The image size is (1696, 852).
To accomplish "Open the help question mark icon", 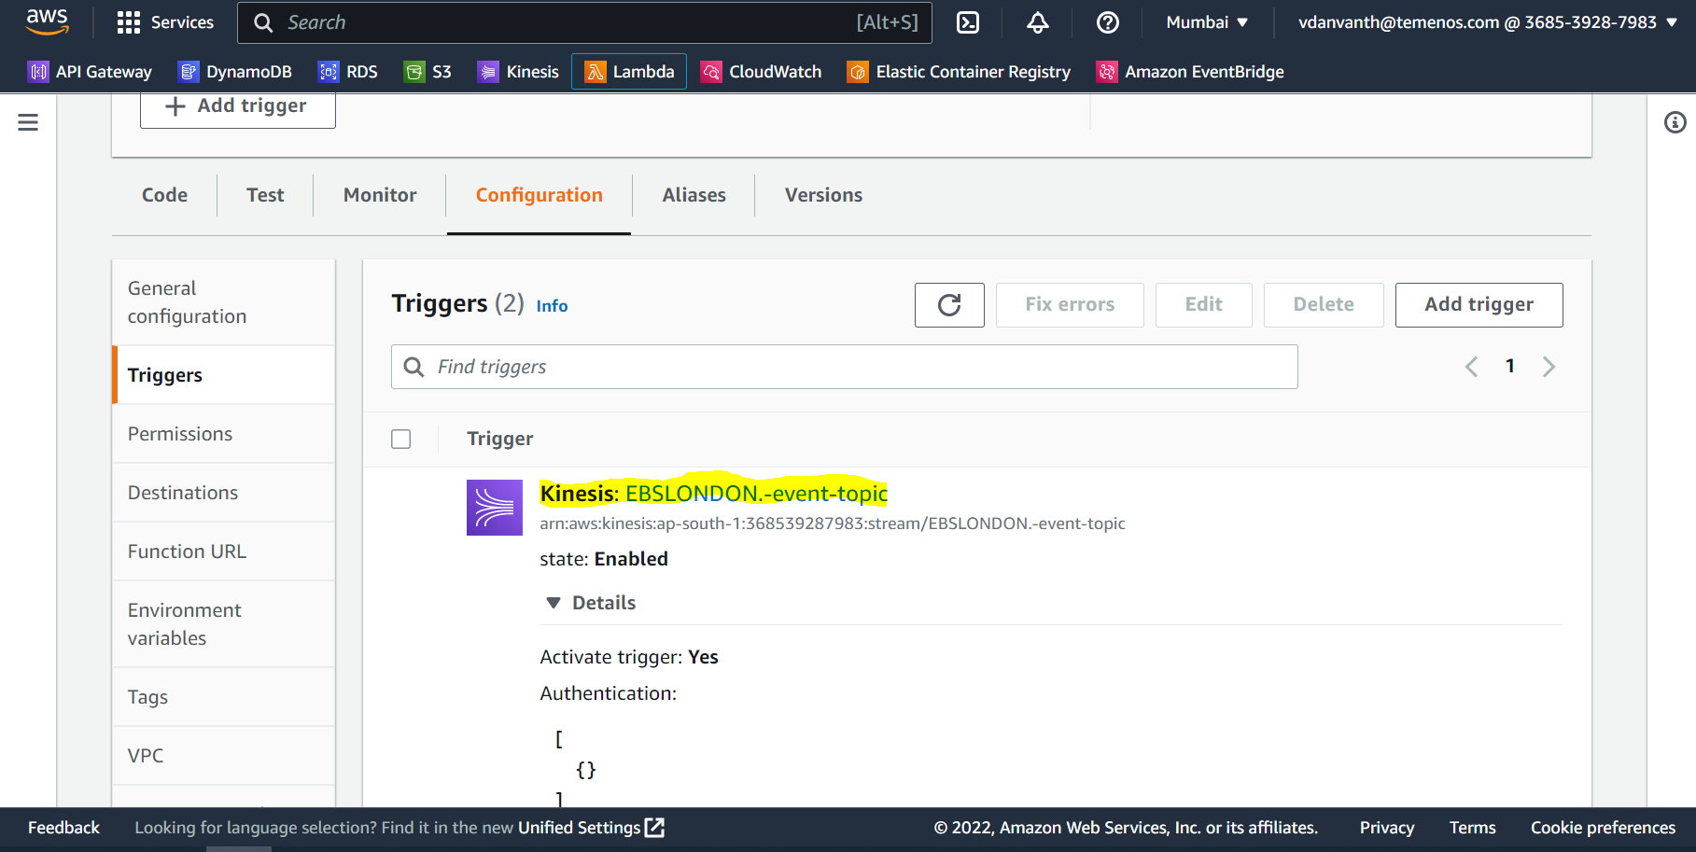I will [1107, 22].
